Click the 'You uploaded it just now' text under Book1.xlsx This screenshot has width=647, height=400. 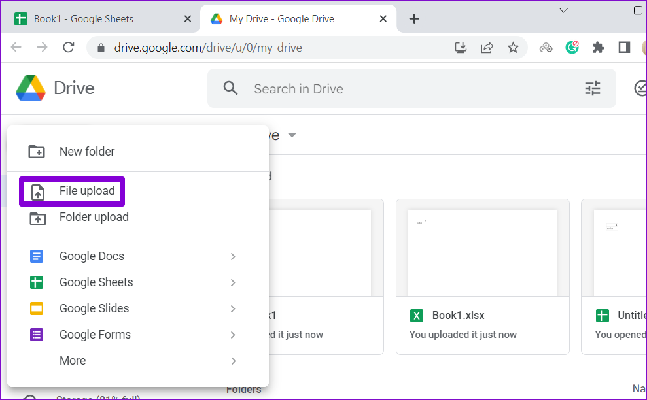(x=463, y=335)
